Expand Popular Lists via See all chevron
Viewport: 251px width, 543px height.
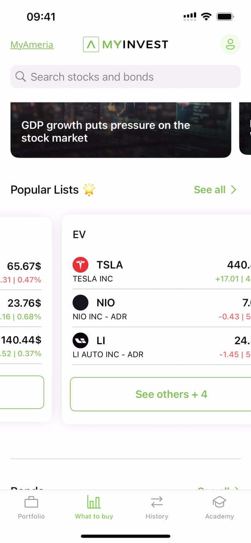point(234,190)
